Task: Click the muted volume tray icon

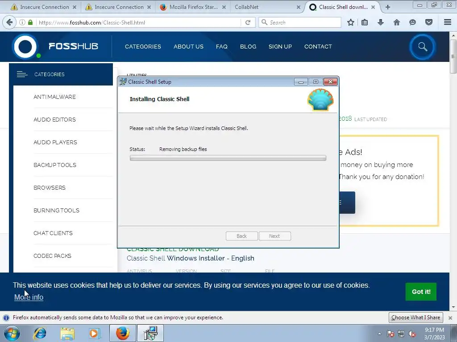Action: 412,334
